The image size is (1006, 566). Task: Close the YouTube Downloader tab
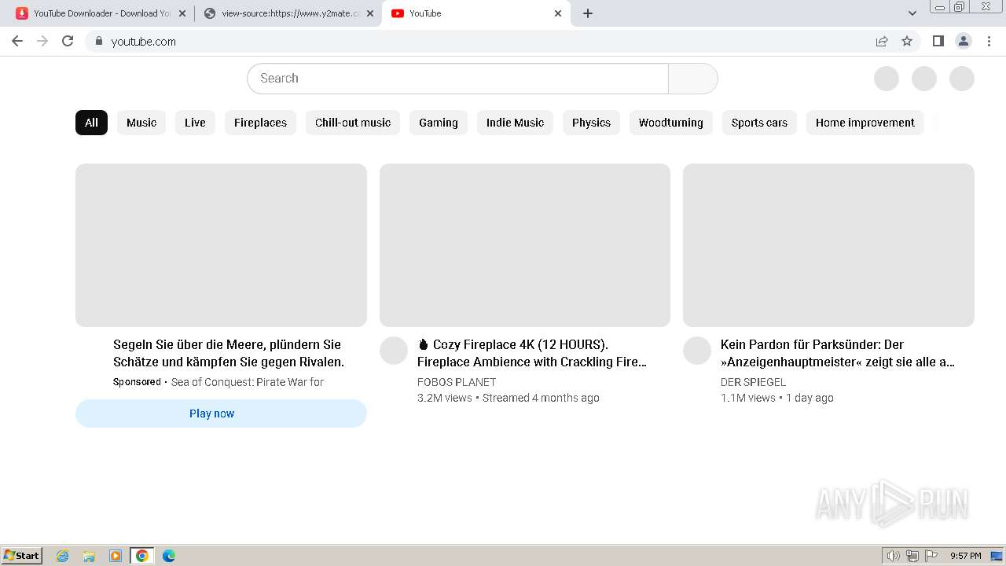click(x=182, y=13)
